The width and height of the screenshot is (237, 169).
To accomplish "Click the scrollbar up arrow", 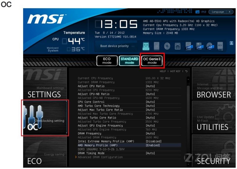I will [188, 79].
